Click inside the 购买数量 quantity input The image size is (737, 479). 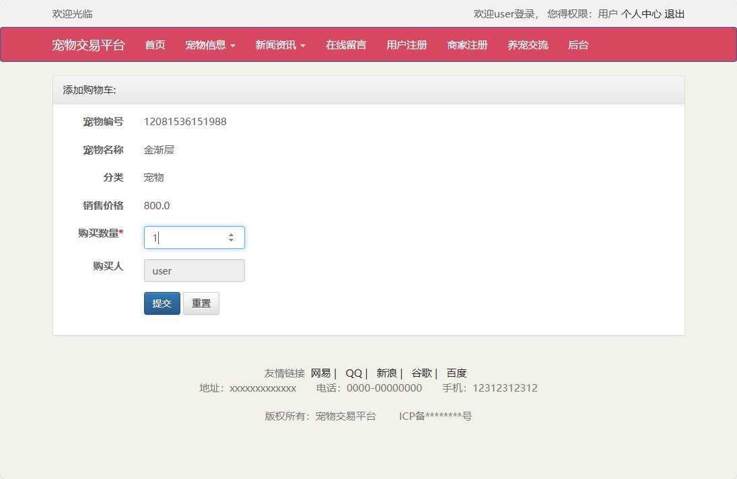182,237
